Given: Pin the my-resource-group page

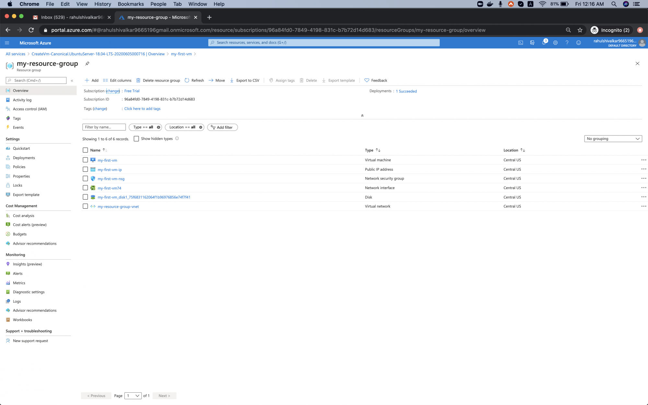Looking at the screenshot, I should [87, 64].
